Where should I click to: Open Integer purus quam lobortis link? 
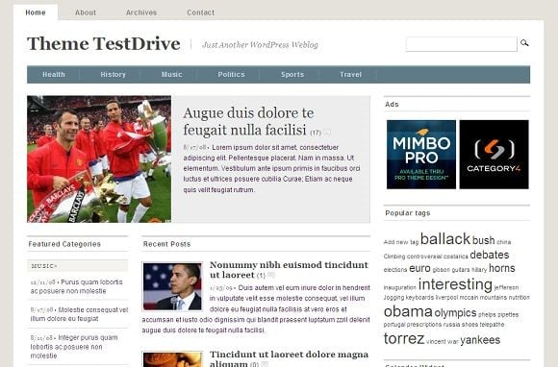(x=74, y=347)
